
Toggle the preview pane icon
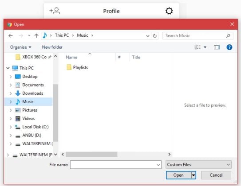click(x=217, y=47)
